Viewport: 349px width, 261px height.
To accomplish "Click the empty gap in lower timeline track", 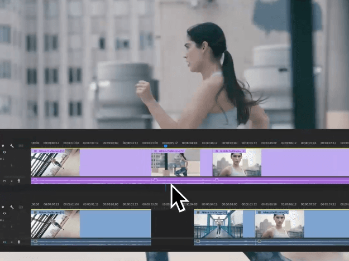I will [172, 225].
